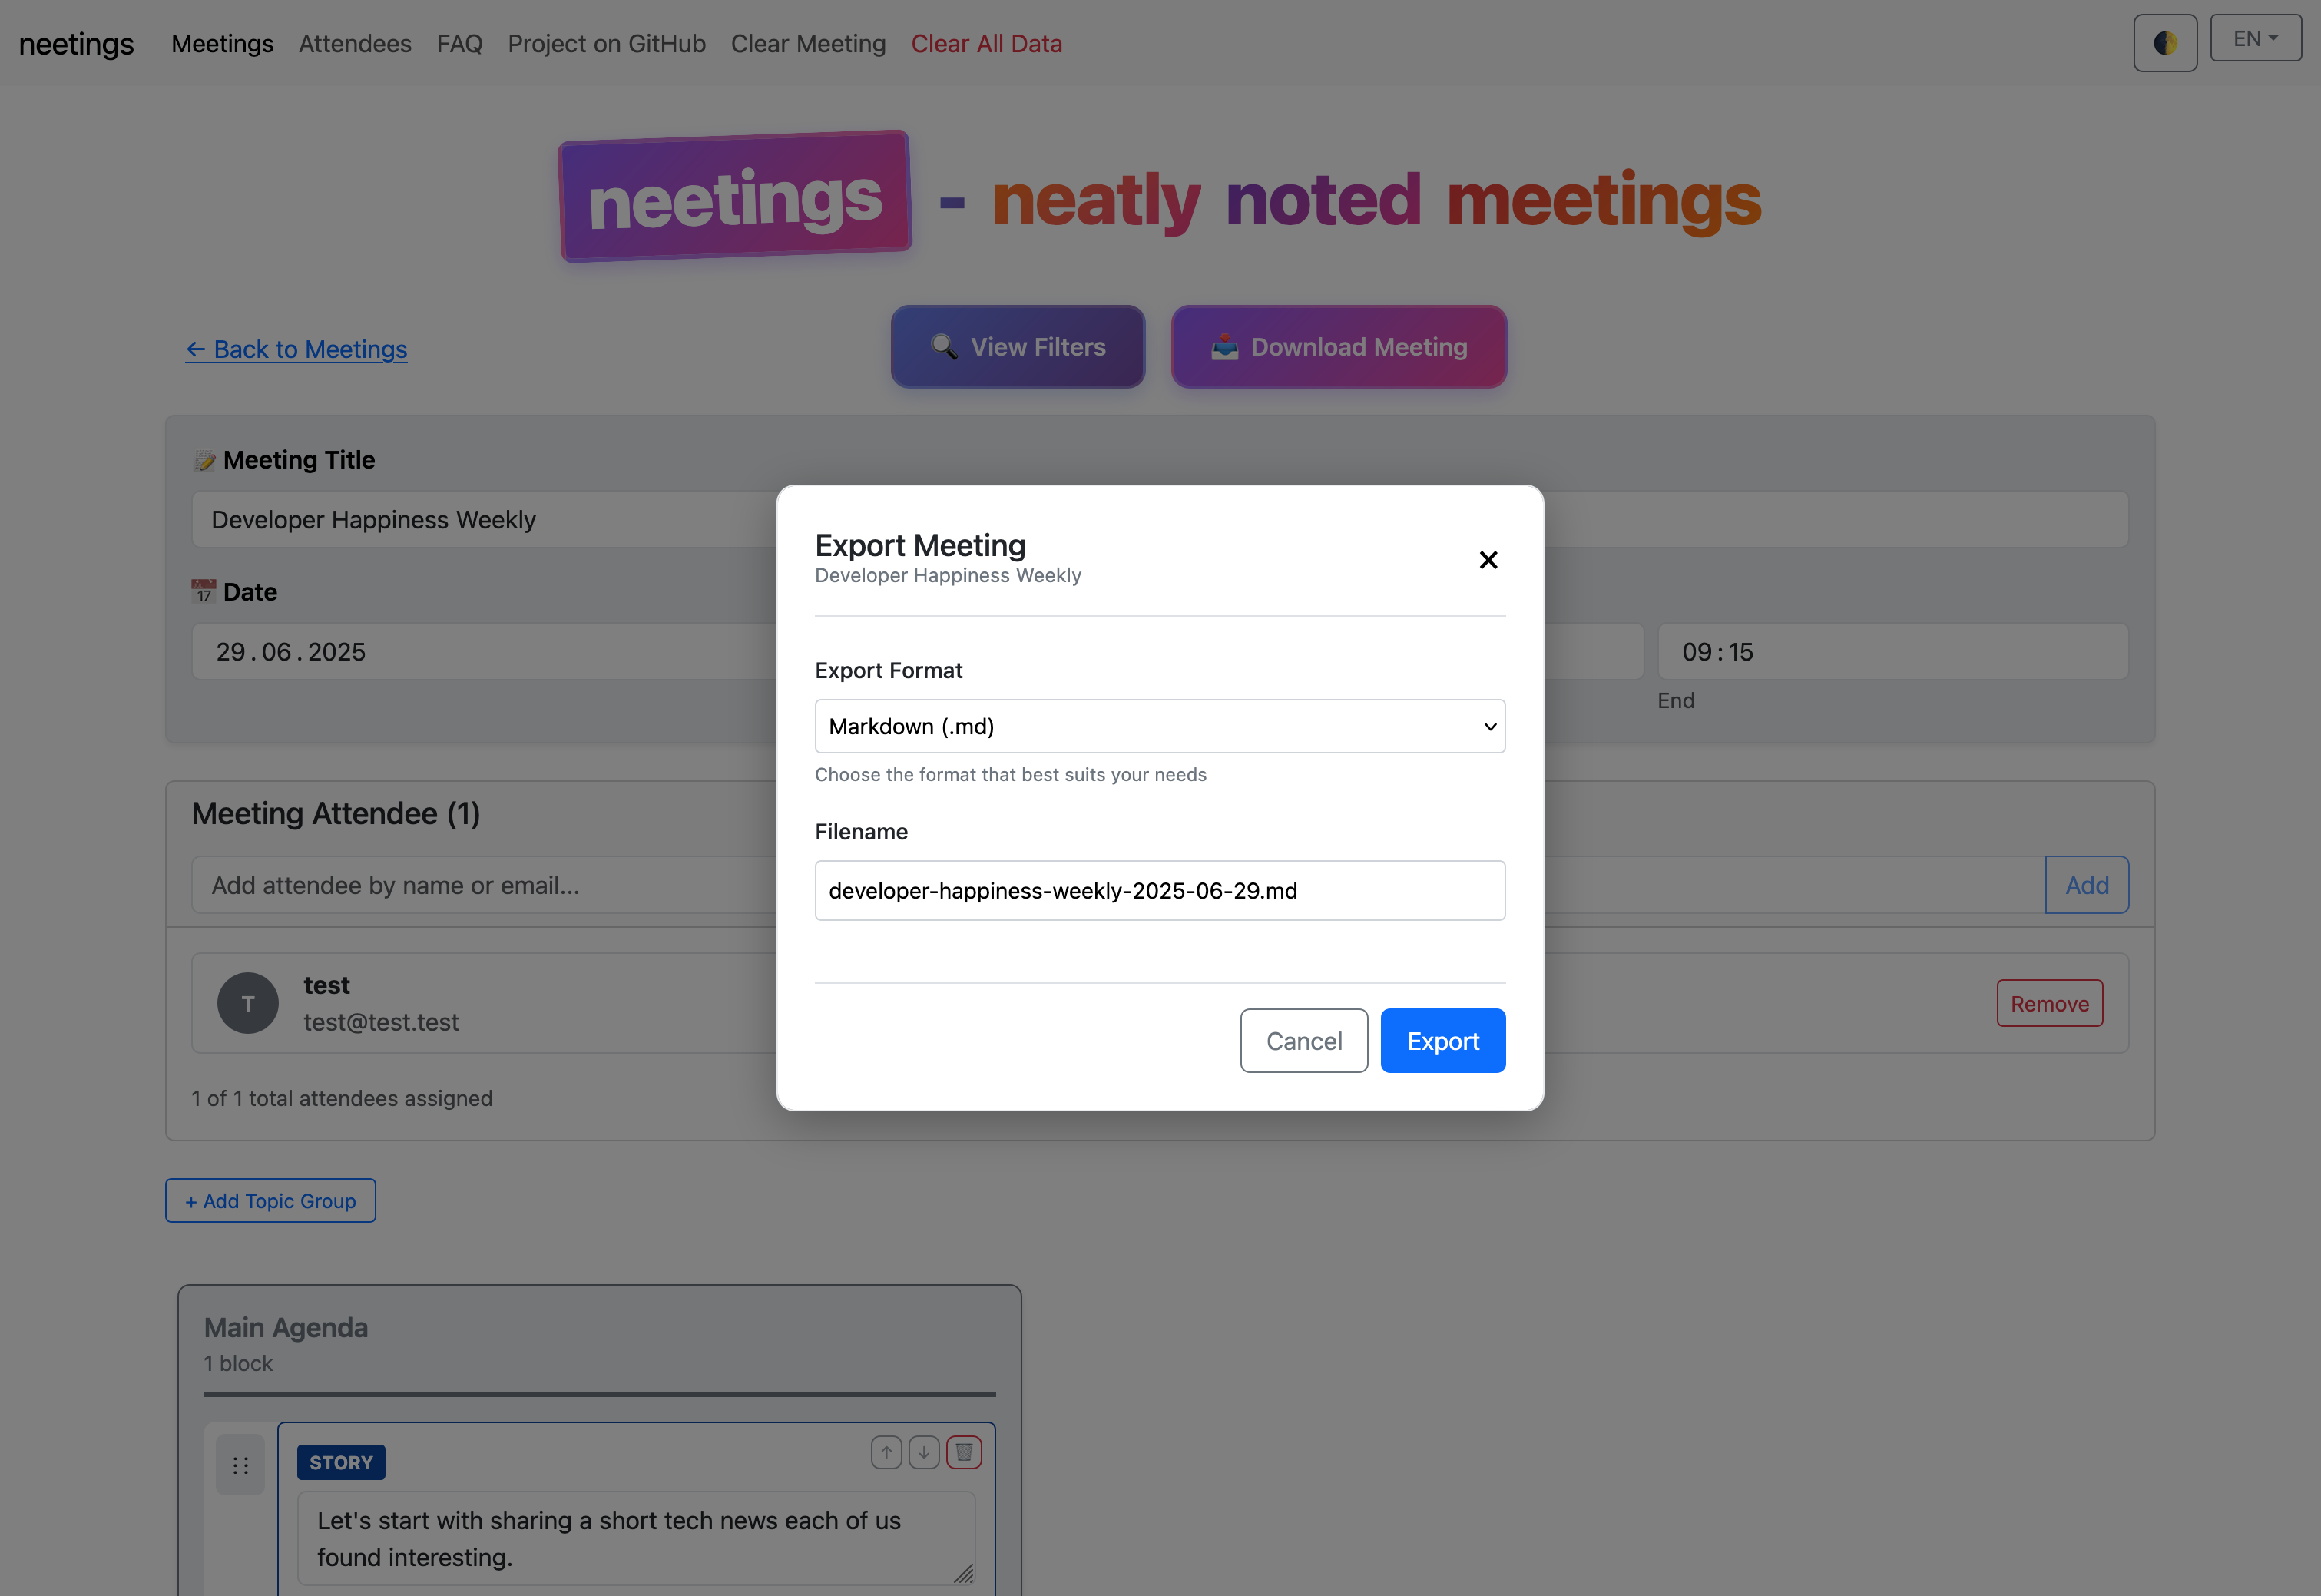Click the magnifier icon in View Filters

coord(944,346)
